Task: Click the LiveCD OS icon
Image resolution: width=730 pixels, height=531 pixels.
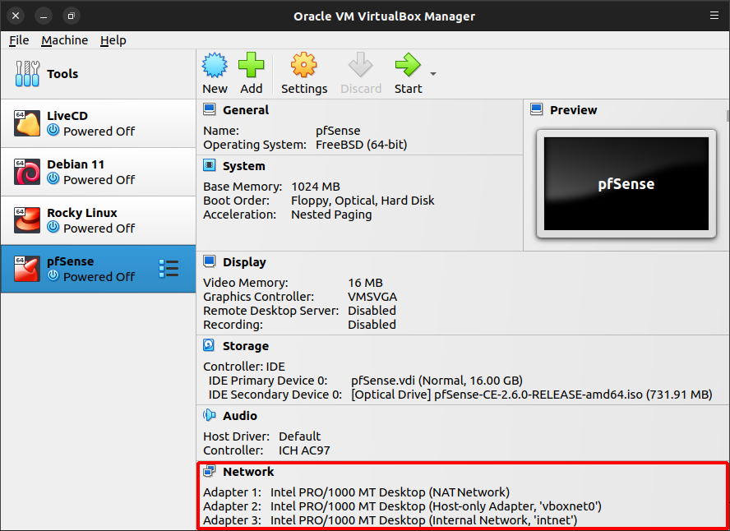Action: coord(27,123)
